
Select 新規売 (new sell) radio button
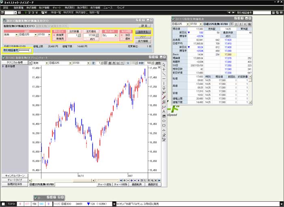[54, 39]
